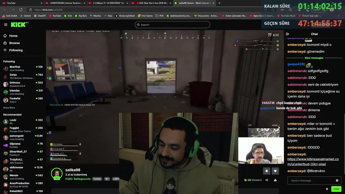
Task: Click guapo426 username in chat
Action: (296, 64)
